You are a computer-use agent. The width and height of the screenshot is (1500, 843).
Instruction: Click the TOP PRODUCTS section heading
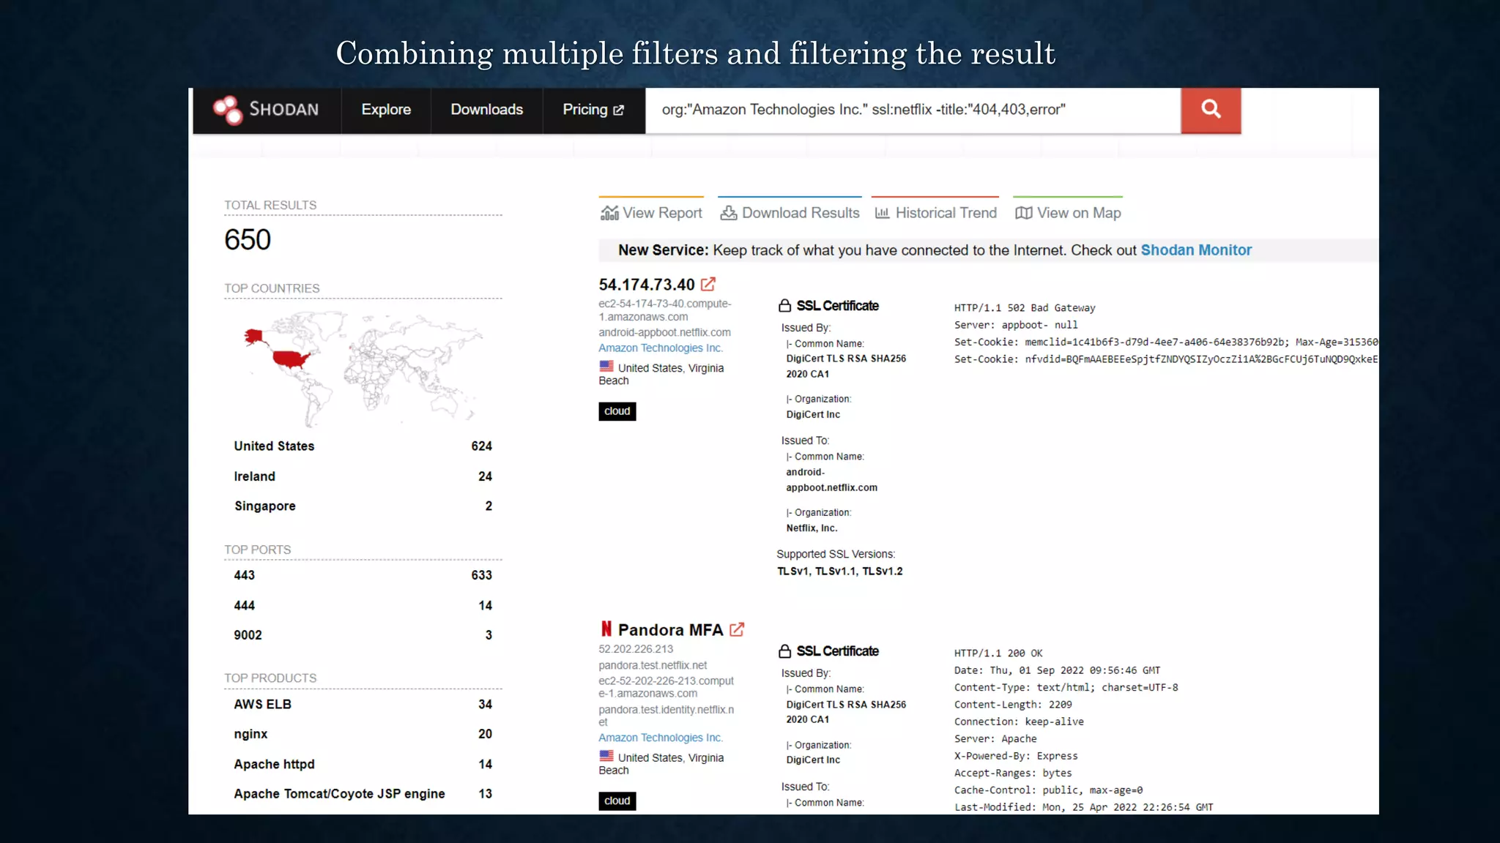tap(270, 678)
